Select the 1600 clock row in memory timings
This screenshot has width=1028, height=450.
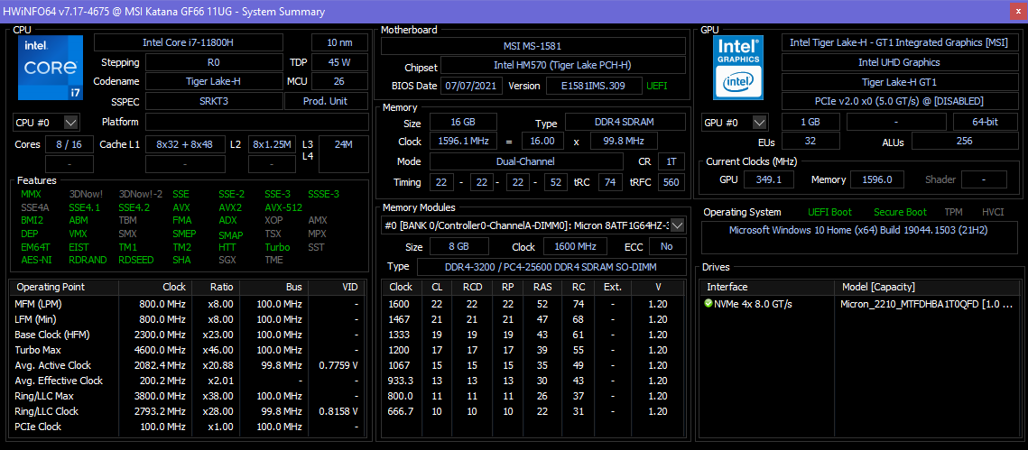[533, 304]
